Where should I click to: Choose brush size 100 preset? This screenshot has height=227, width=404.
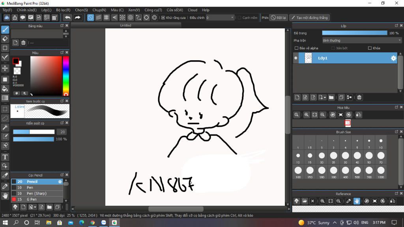[x=298, y=172]
